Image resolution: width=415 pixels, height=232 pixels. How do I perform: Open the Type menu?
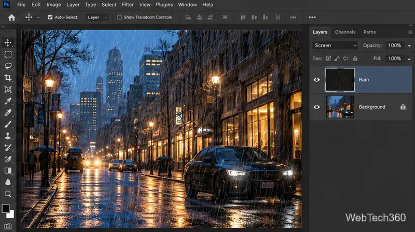click(x=90, y=5)
